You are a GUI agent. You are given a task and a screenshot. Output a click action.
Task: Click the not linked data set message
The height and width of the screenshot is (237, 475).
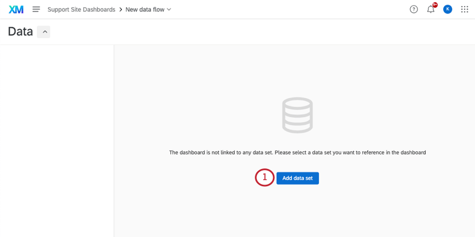click(x=297, y=153)
